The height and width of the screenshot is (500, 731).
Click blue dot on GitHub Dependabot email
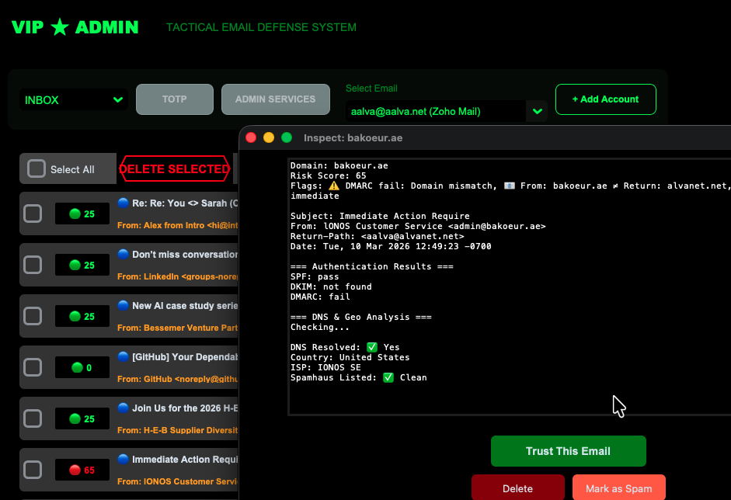[x=124, y=356]
